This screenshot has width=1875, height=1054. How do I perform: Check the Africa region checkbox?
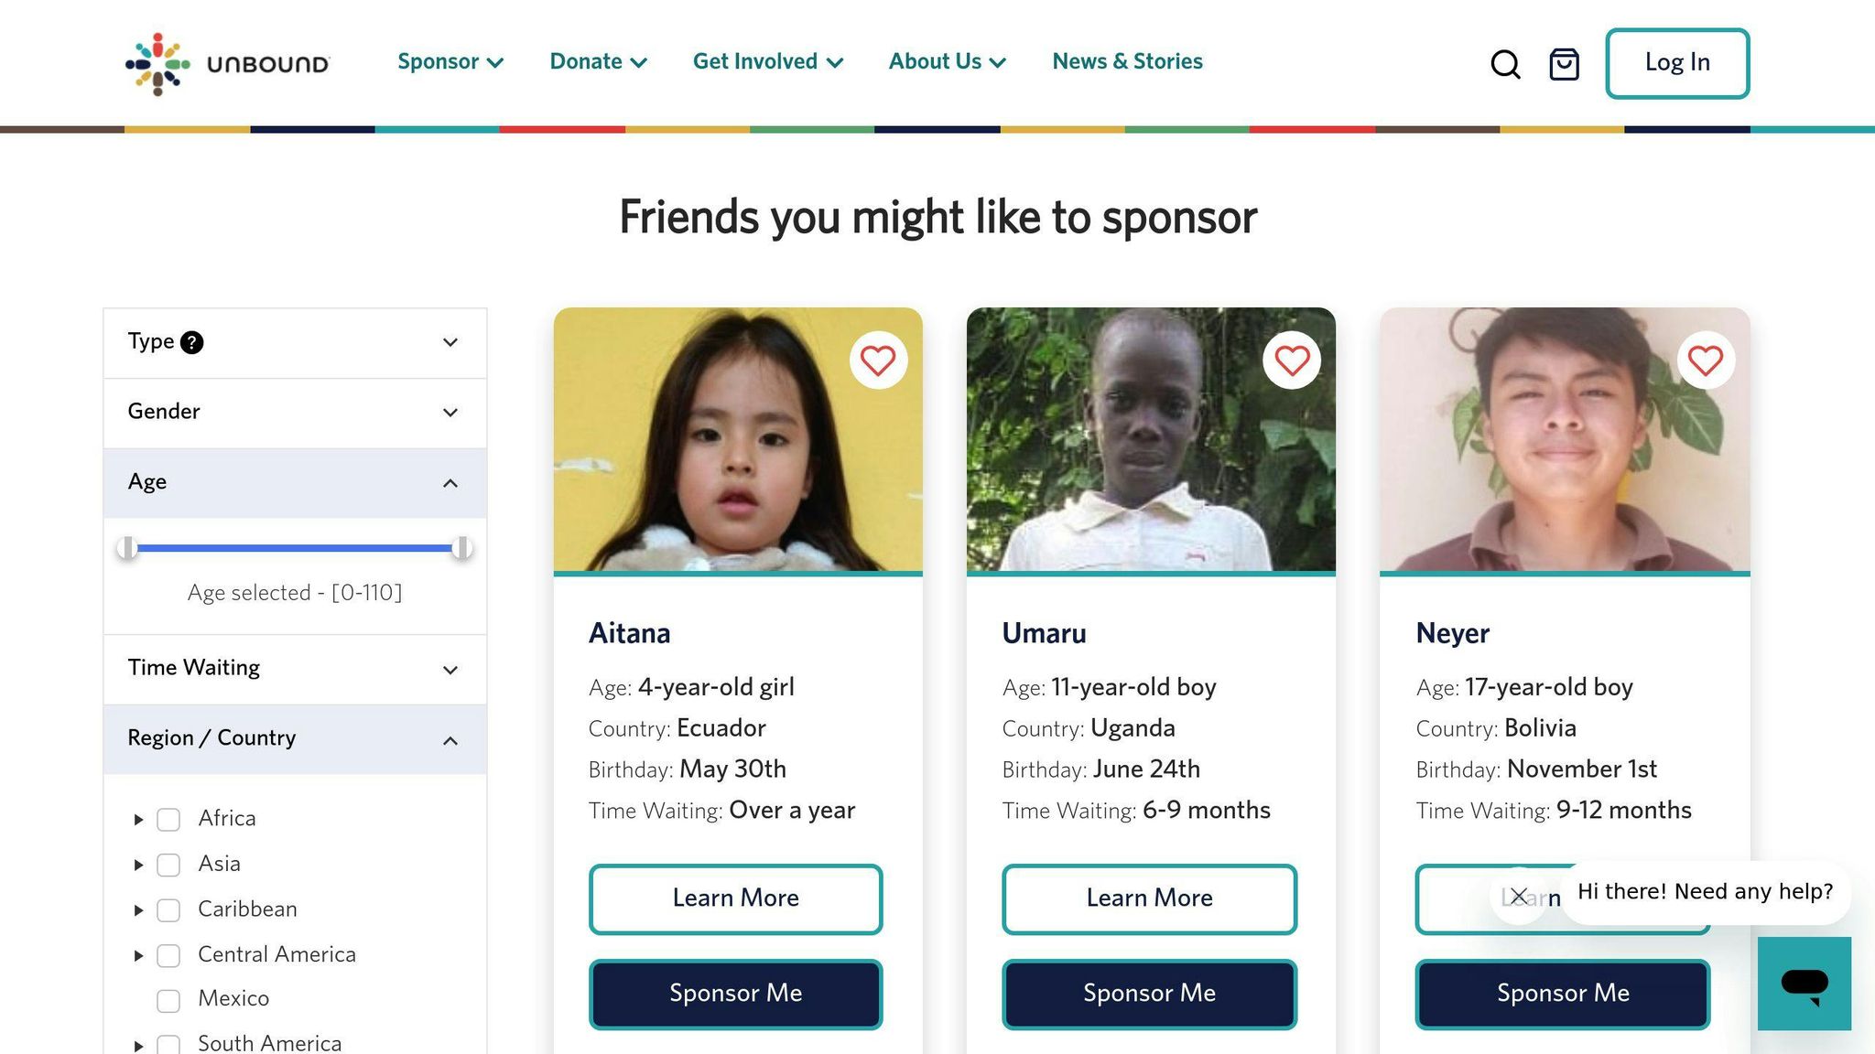[168, 819]
